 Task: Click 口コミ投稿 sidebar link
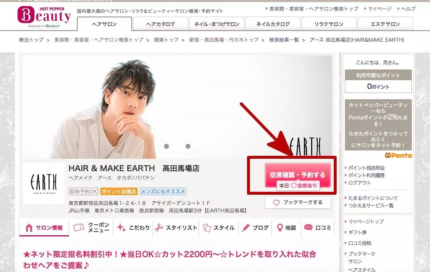359,243
